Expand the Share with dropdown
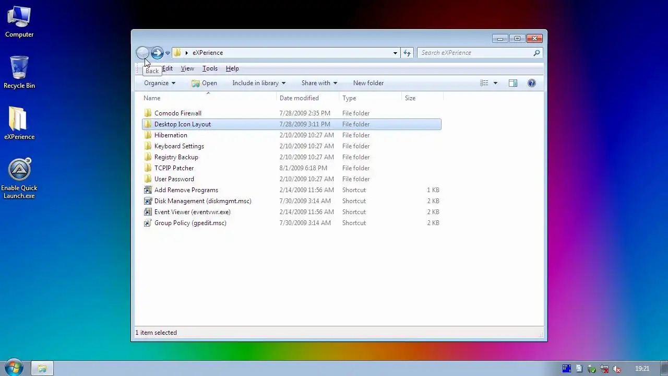668x376 pixels. click(319, 83)
